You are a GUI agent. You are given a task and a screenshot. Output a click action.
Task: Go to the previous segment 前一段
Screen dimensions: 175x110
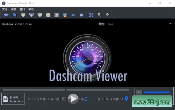(x=53, y=99)
